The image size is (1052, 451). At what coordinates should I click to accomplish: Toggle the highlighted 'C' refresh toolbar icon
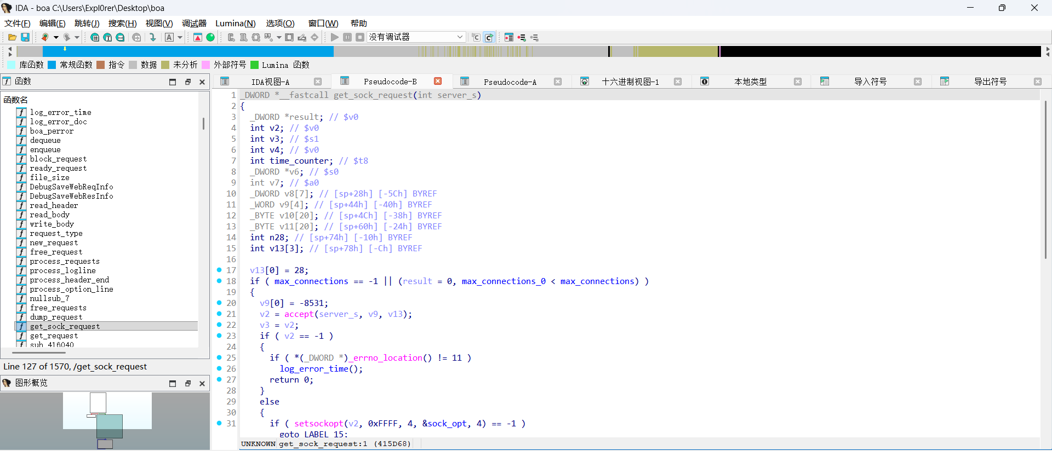[x=489, y=37]
